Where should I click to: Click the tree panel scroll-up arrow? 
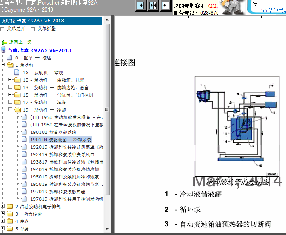click(x=107, y=20)
